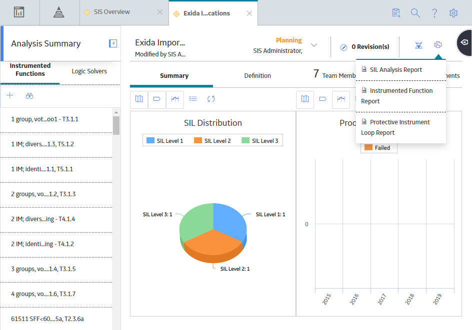Toggle SIL Level 1 legend swatch

coord(150,140)
